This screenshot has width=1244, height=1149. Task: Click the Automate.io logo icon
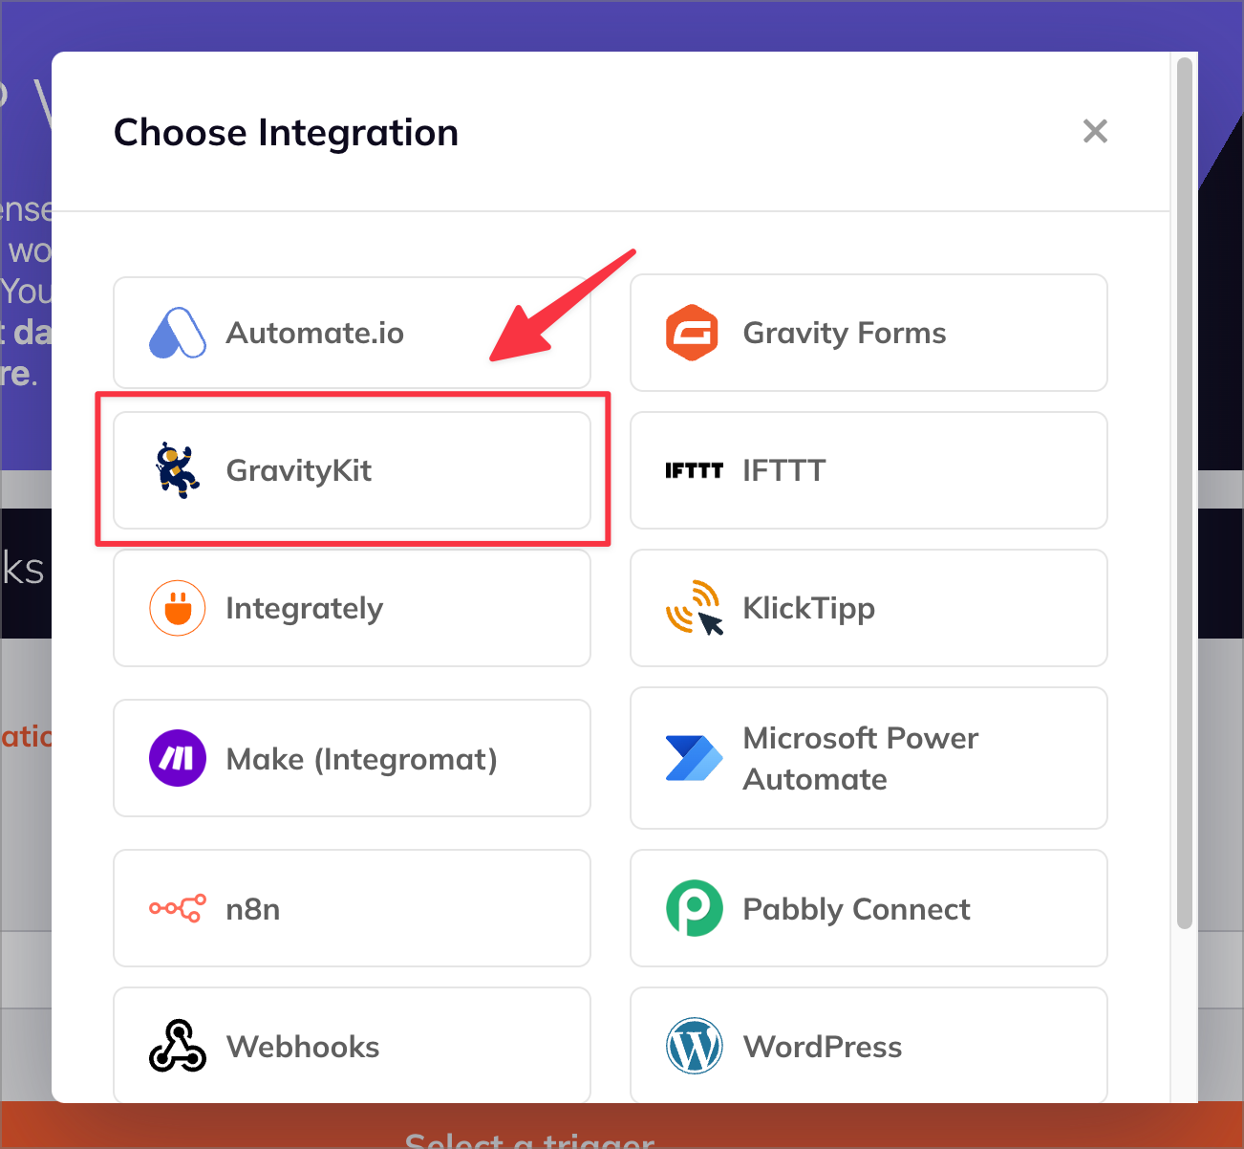(x=178, y=333)
